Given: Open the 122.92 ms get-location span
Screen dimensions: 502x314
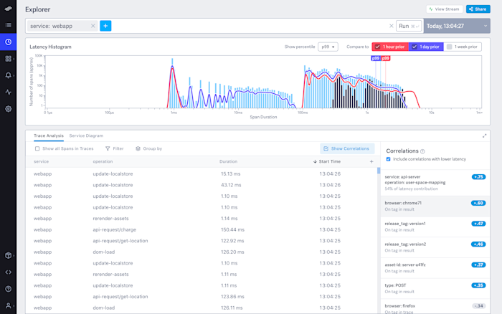Looking at the screenshot, I should pyautogui.click(x=202, y=241).
